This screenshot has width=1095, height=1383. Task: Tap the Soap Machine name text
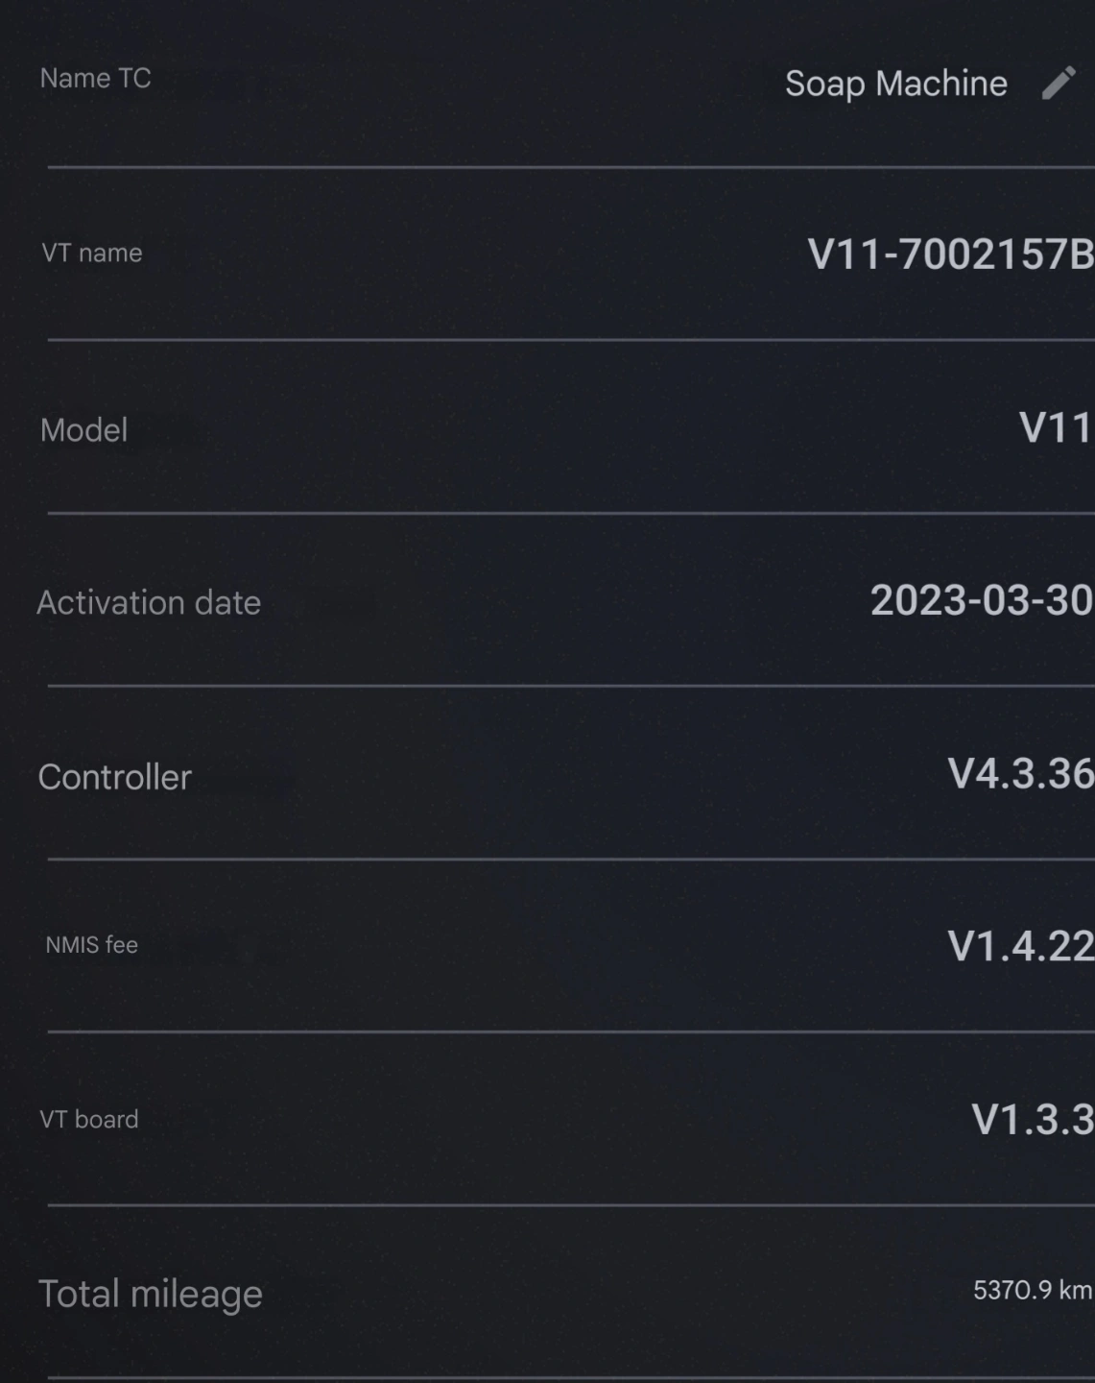[x=895, y=84]
